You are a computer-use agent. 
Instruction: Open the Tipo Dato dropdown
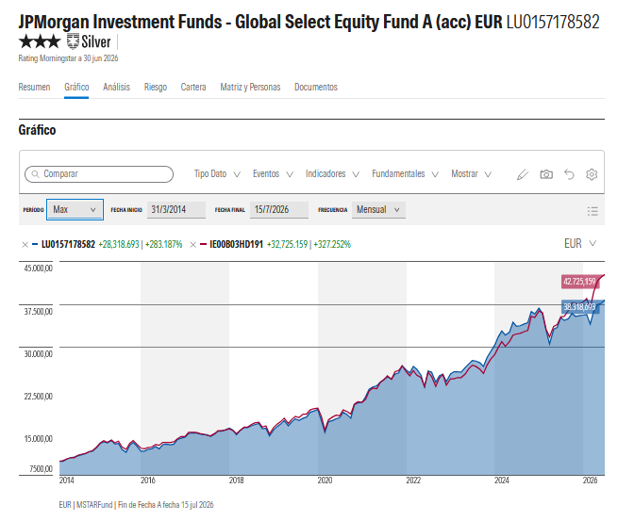pyautogui.click(x=217, y=174)
